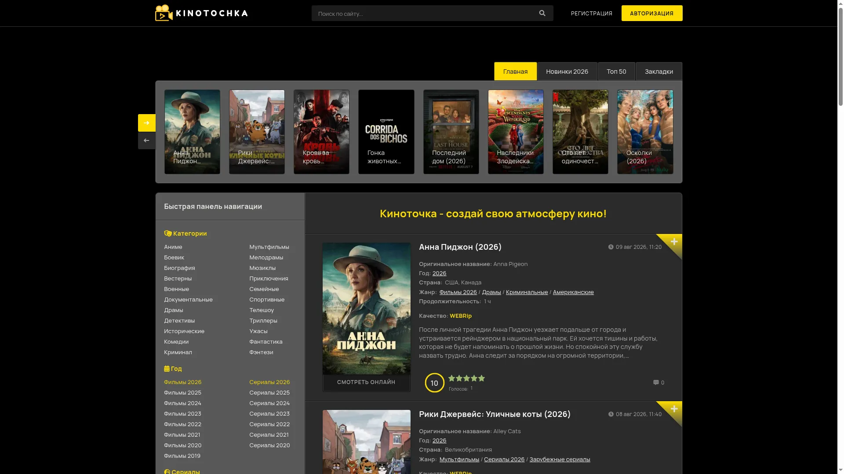Select the Семейные category
This screenshot has width=844, height=474.
[264, 289]
